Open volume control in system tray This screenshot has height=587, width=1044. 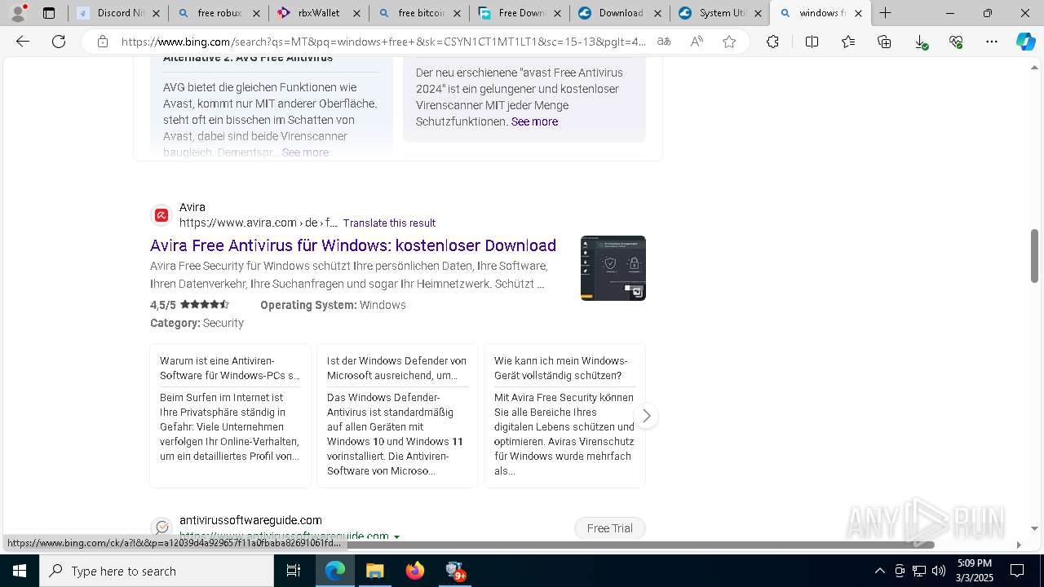939,572
